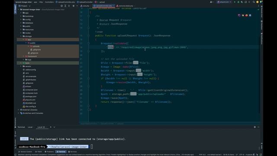
Task: Open terminal tab options dropdown arrow
Action: tap(54, 127)
